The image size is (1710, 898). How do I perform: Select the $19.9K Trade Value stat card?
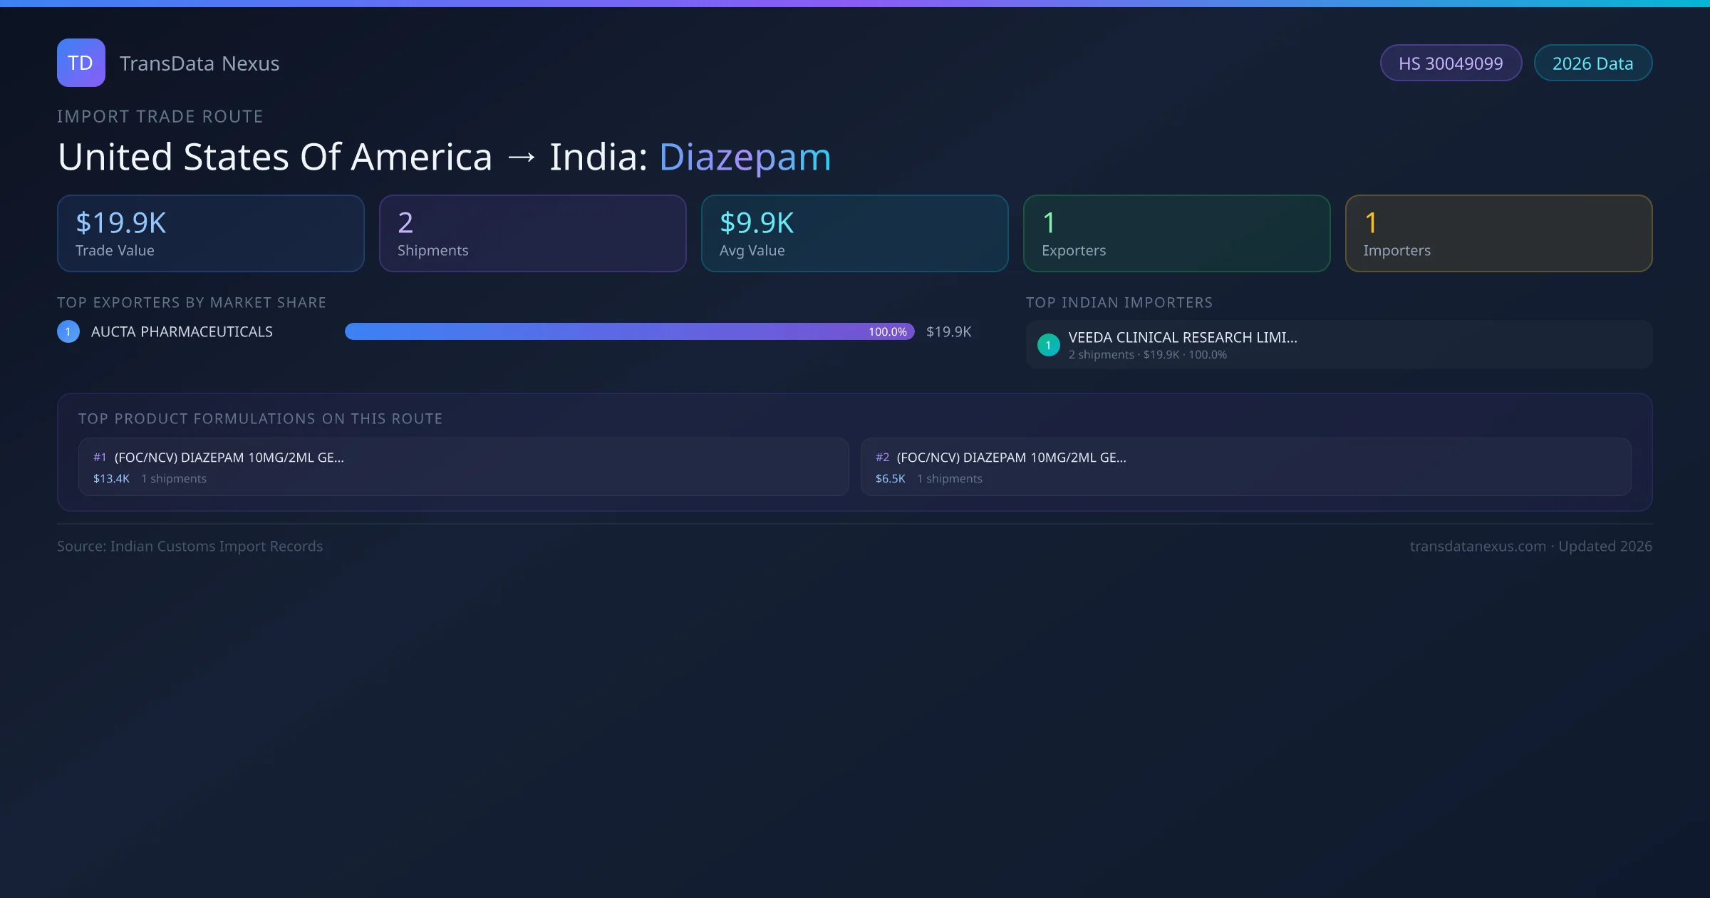point(210,233)
